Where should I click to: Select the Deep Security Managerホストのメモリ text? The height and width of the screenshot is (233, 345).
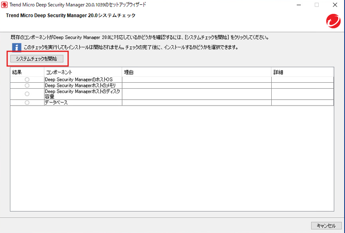pos(80,85)
